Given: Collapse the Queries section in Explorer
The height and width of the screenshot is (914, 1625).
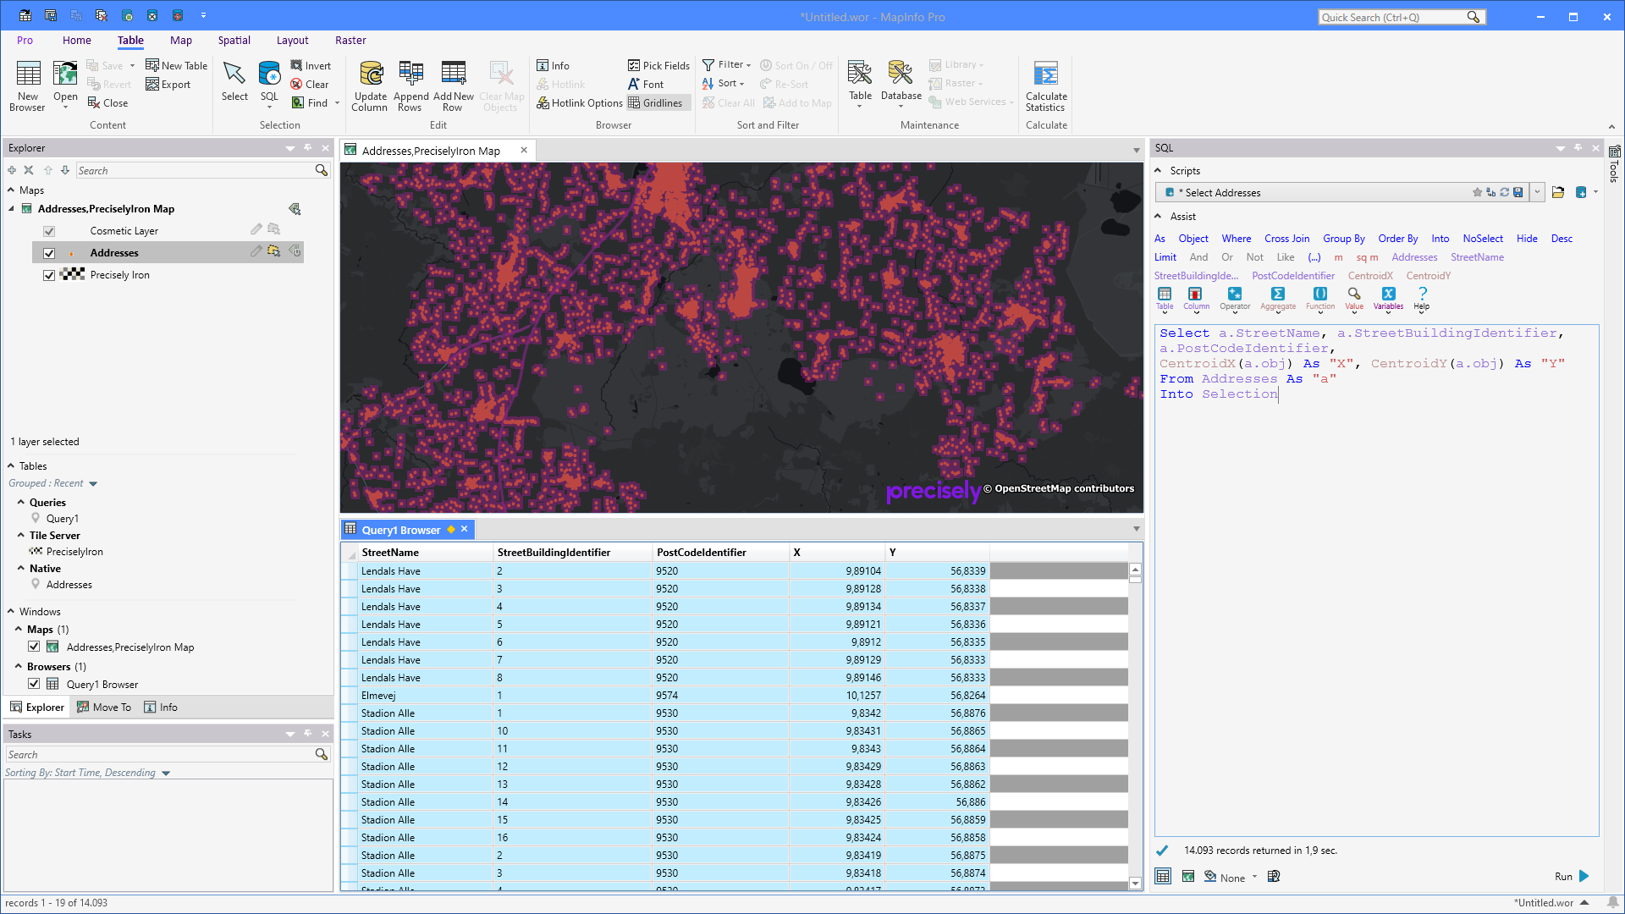Looking at the screenshot, I should click(21, 502).
